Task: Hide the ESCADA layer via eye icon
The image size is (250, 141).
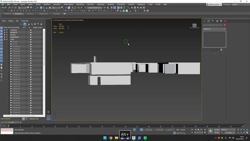Action: [x=7, y=35]
